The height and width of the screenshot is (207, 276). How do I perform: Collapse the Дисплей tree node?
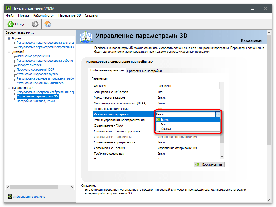[9, 52]
